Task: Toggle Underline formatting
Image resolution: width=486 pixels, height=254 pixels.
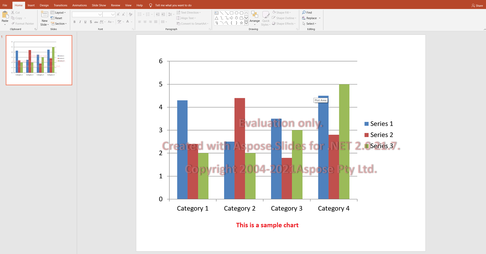Action: [x=85, y=22]
